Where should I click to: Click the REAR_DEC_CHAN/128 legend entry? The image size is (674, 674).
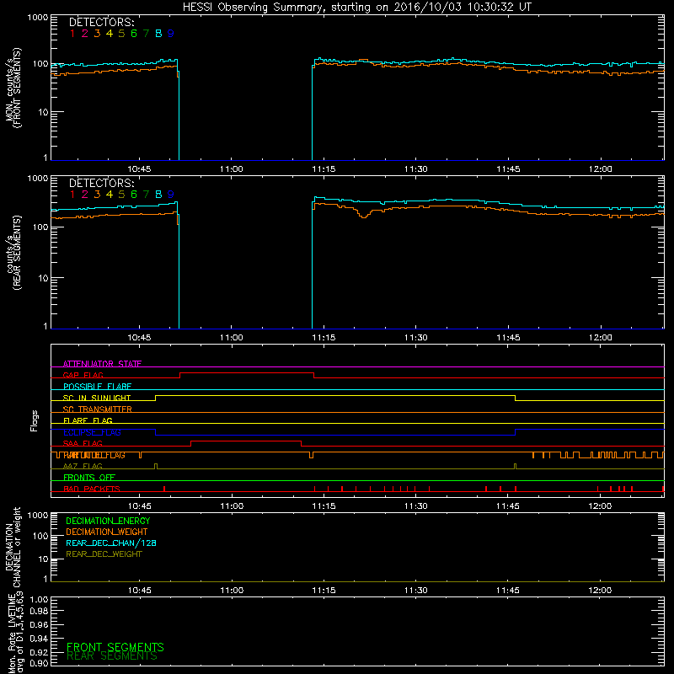coord(111,543)
